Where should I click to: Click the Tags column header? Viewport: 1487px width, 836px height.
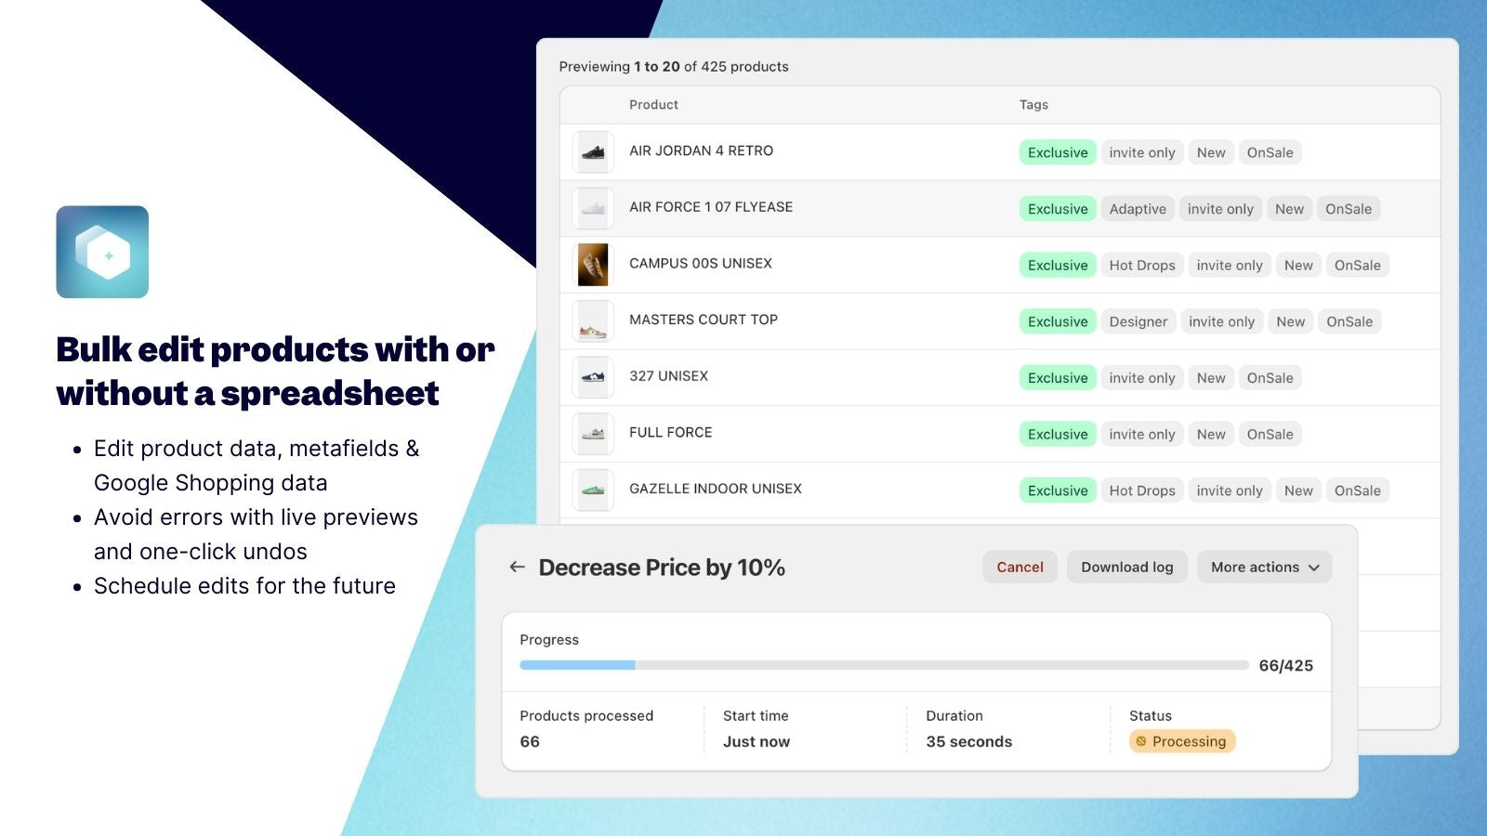tap(1033, 105)
